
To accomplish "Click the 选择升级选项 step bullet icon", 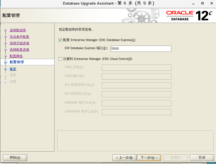I will pyautogui.click(x=5, y=43).
